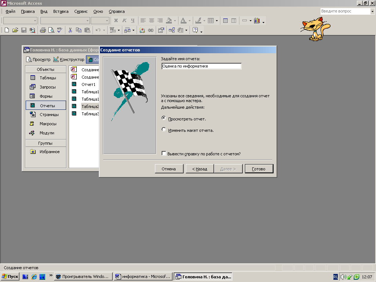Switch to информатика Word taskbar button

[x=143, y=276]
